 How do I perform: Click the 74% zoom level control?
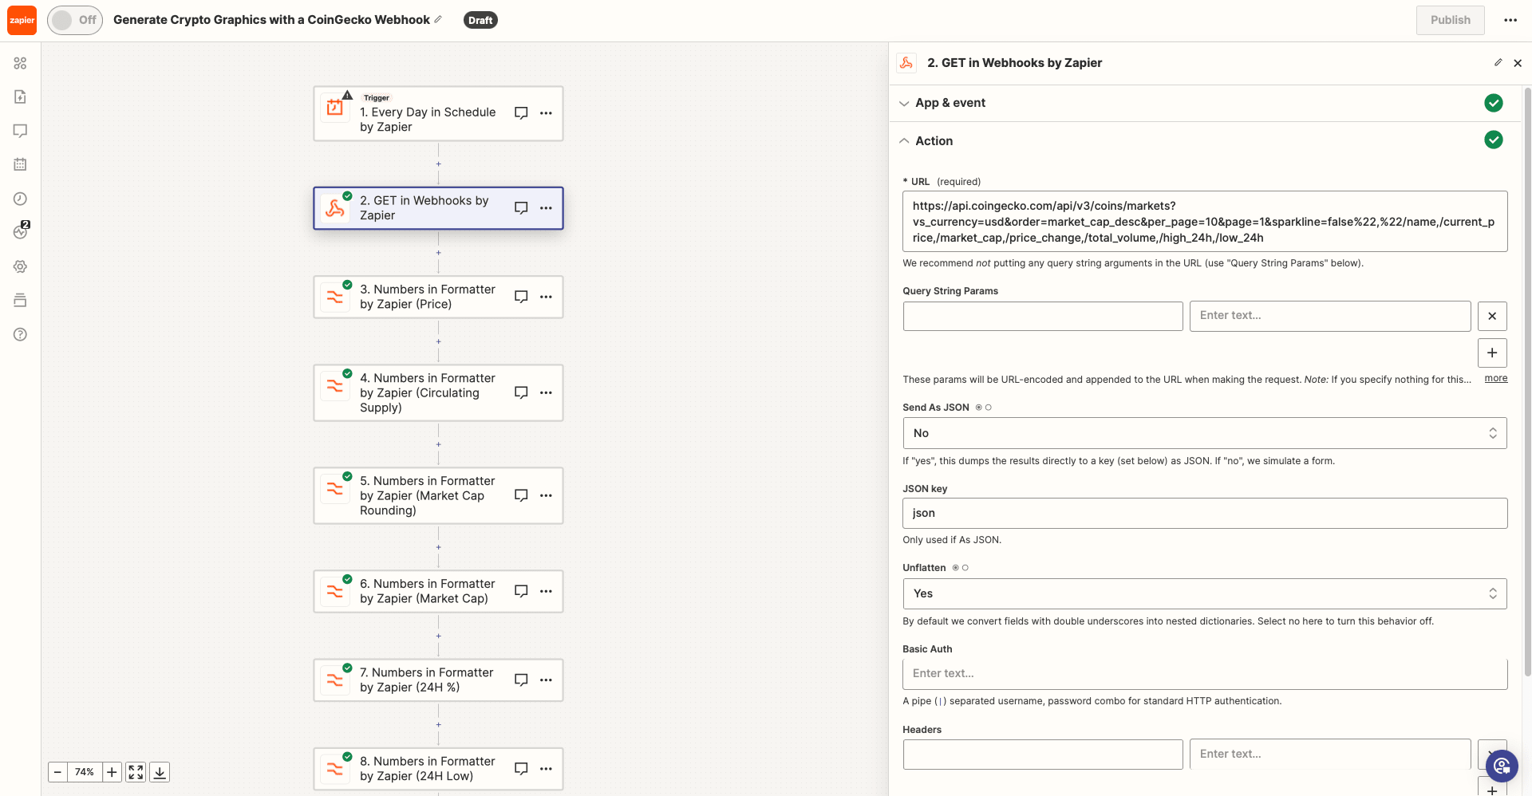(x=85, y=771)
